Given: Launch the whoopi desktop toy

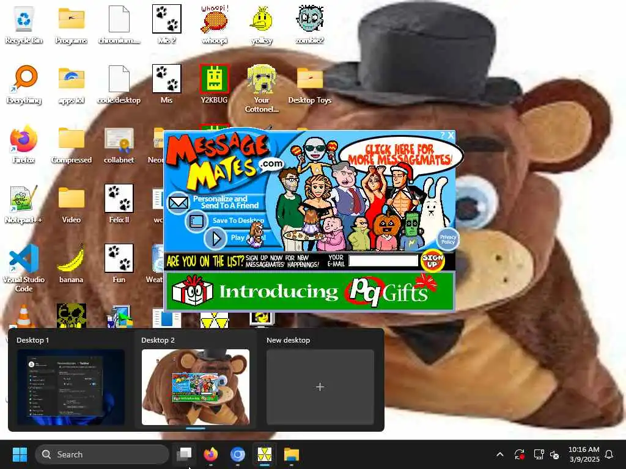Looking at the screenshot, I should pos(215,24).
